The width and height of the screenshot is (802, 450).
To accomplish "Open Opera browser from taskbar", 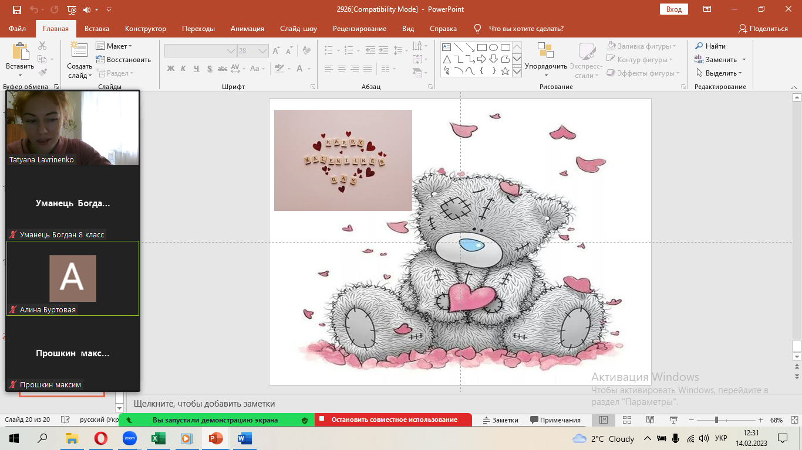I will coord(100,438).
